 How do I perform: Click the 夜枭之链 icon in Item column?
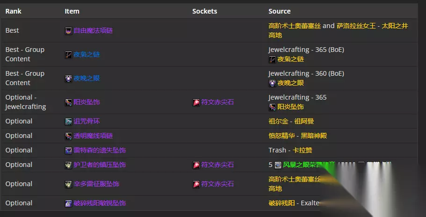(x=68, y=55)
